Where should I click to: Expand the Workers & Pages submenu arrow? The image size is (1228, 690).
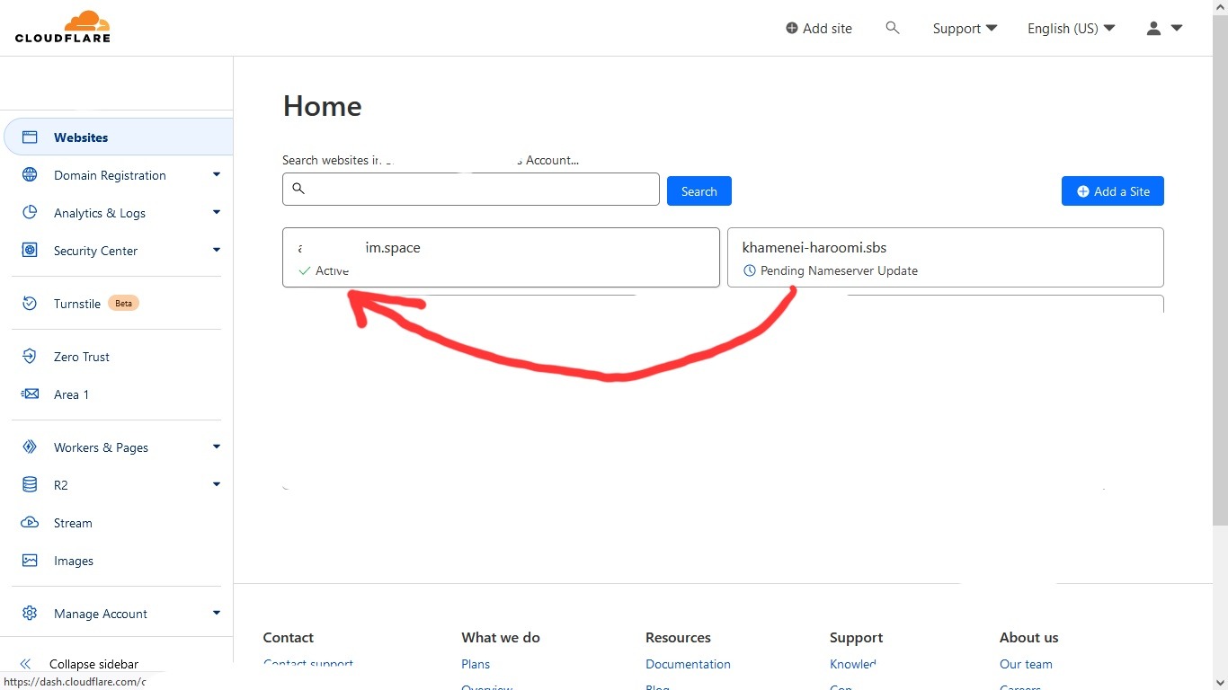(x=217, y=447)
